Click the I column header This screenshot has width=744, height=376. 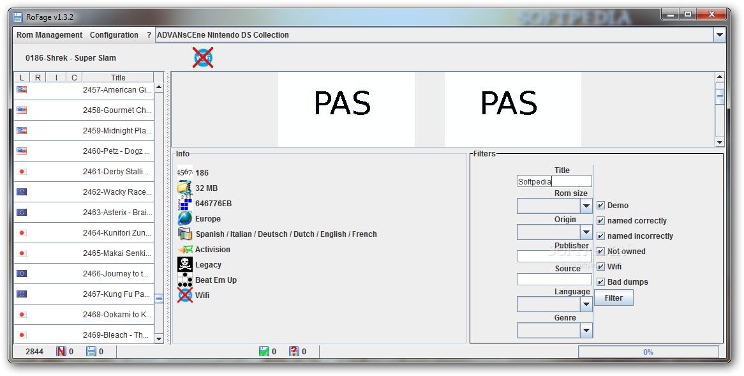tap(56, 77)
